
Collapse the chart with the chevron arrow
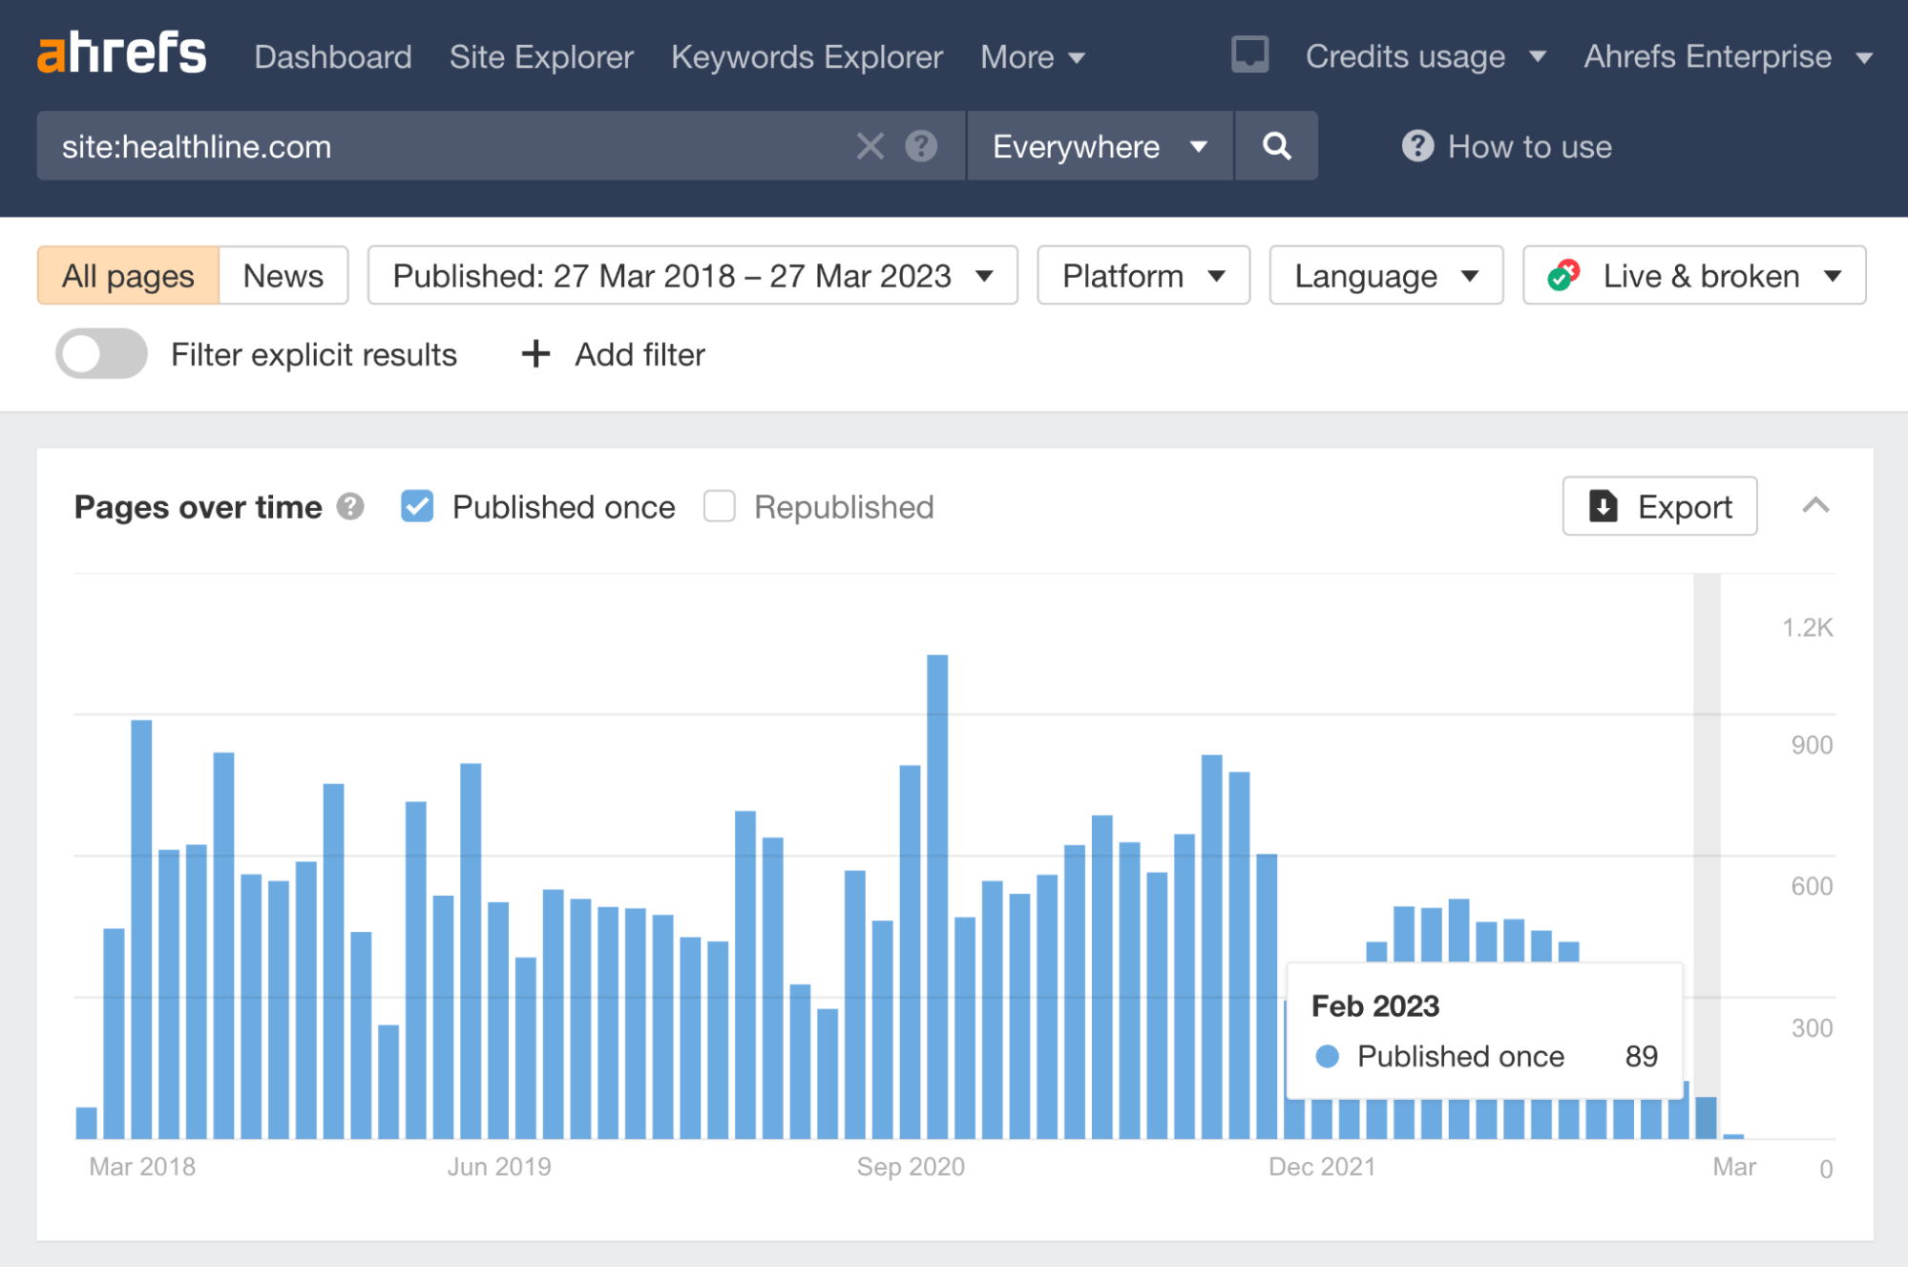(x=1817, y=507)
